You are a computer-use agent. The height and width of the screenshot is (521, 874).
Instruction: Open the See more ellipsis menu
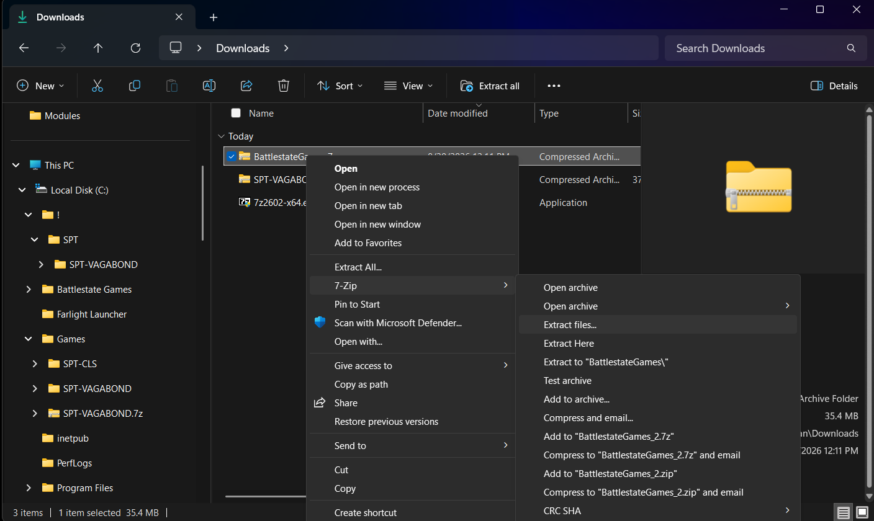(554, 86)
